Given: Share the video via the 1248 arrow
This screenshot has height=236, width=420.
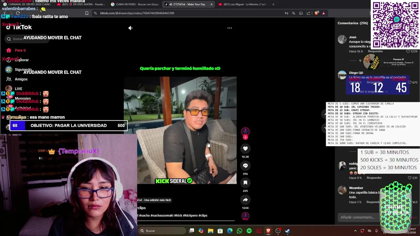Looking at the screenshot, I should pos(245,200).
